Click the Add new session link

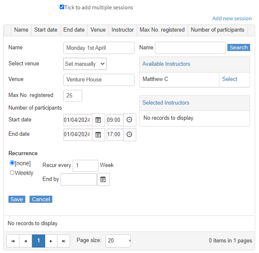tap(232, 19)
